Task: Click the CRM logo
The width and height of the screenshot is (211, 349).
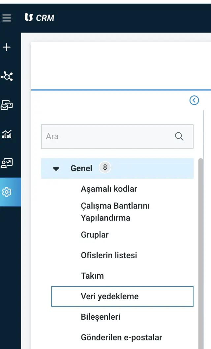Action: (39, 17)
